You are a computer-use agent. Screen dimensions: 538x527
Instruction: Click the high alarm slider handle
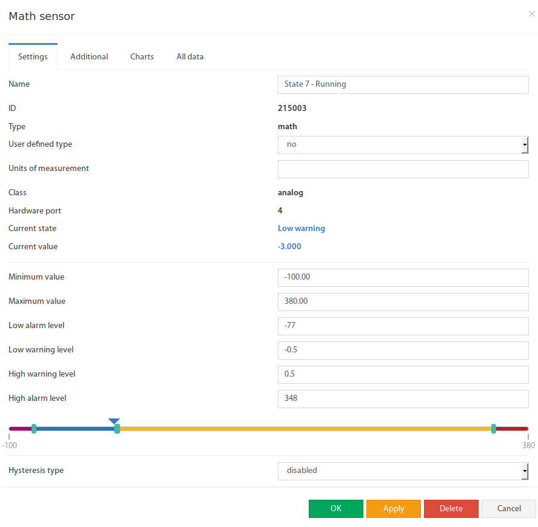click(494, 429)
